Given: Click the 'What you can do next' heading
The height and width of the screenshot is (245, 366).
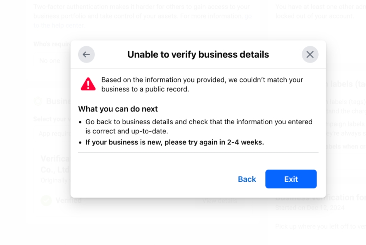Looking at the screenshot, I should tap(118, 109).
